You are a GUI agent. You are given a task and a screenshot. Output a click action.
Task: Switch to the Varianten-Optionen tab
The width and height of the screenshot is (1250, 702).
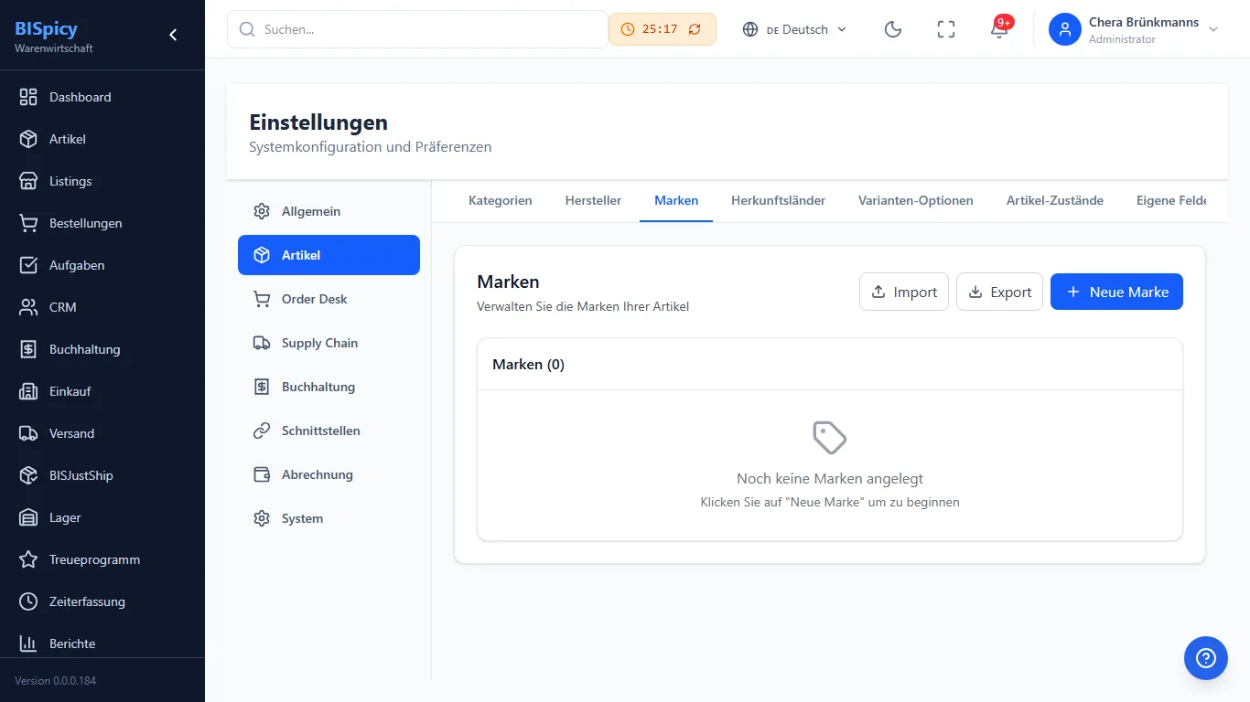(916, 200)
